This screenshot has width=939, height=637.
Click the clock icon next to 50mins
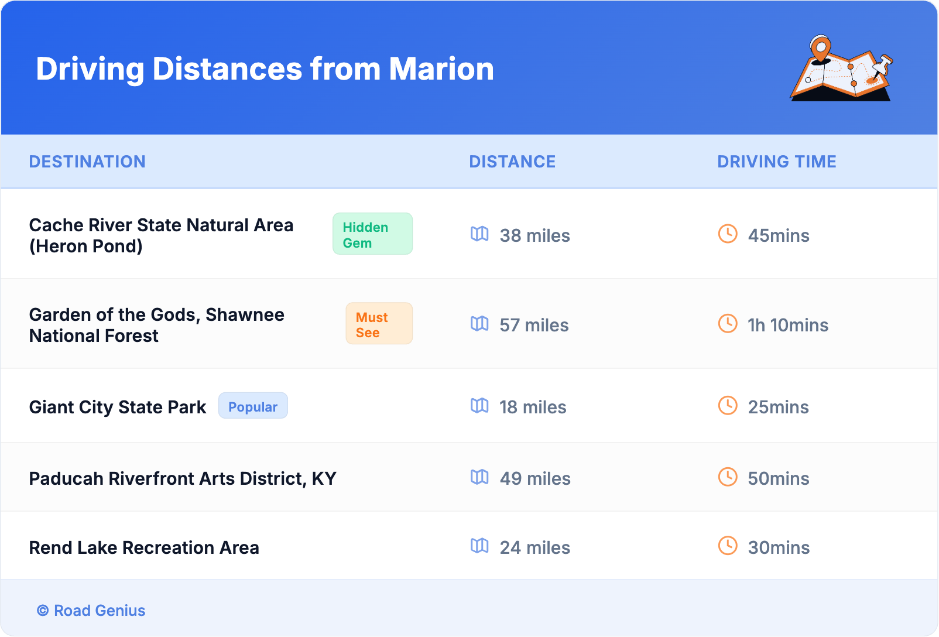(x=728, y=477)
